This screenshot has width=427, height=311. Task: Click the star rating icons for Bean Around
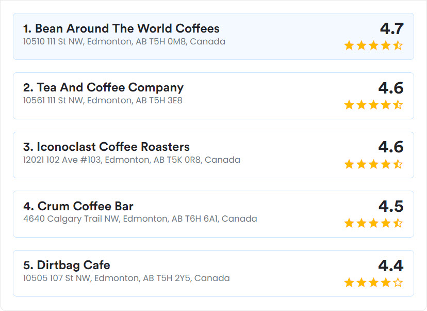click(373, 45)
